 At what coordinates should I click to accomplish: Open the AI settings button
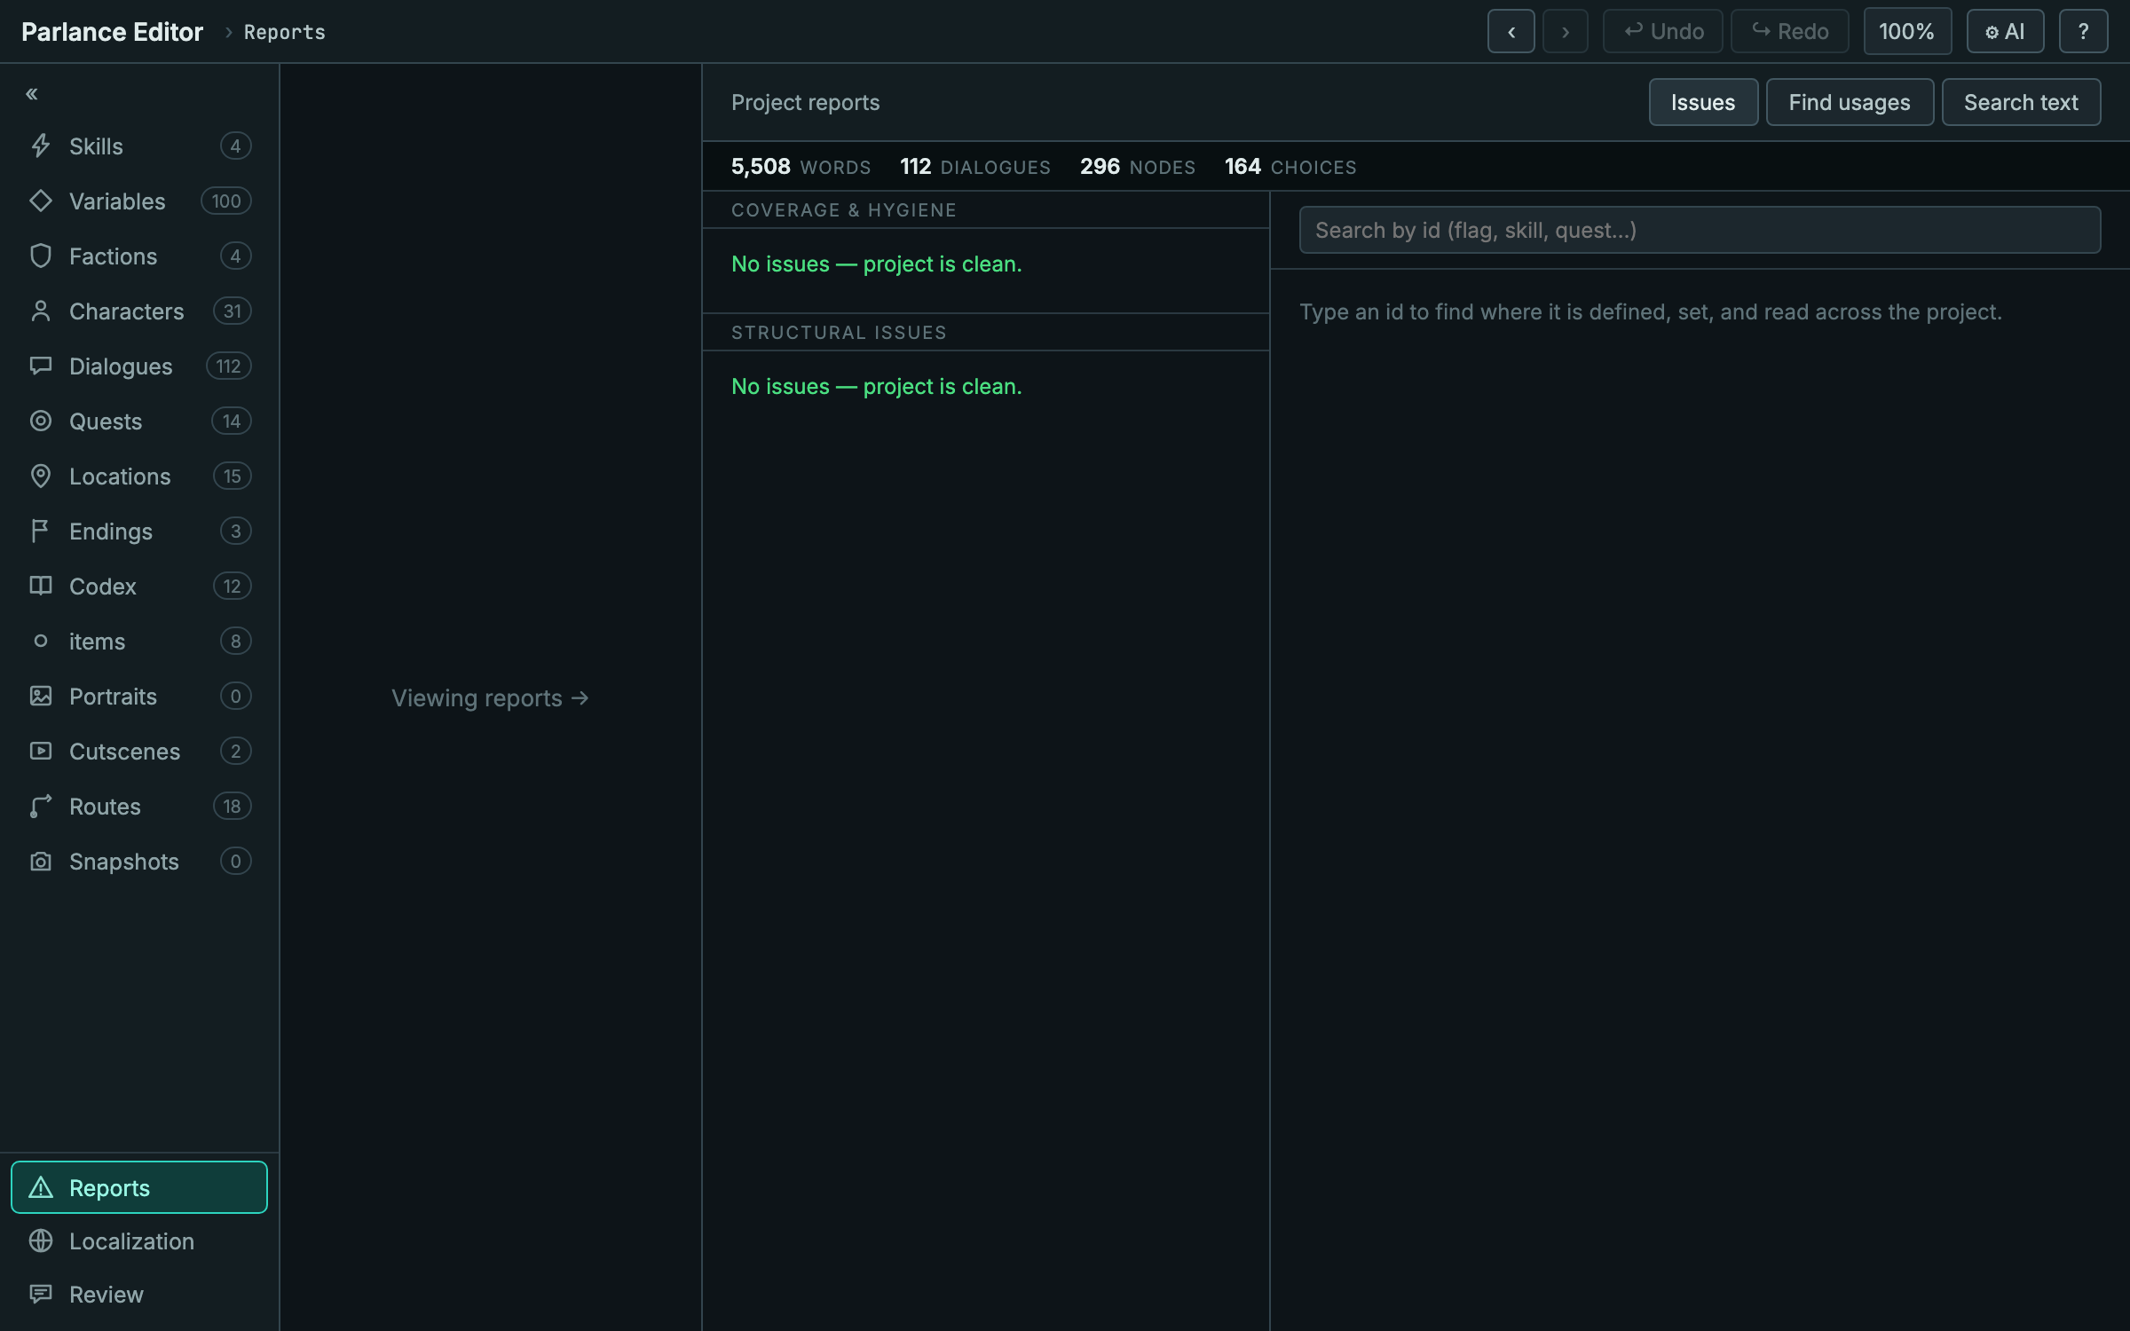[2006, 32]
